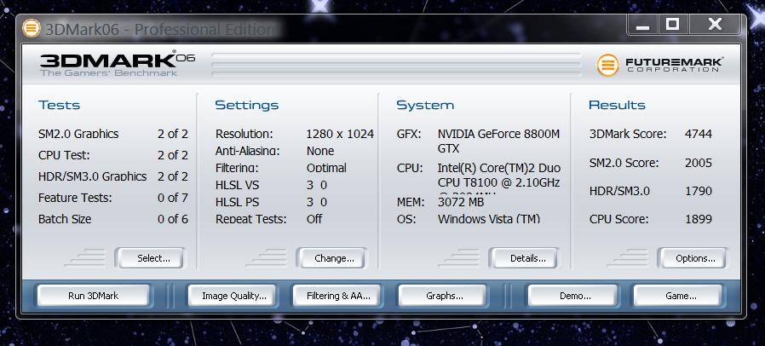Open system Details...
Screen dimensions: 765x346
pyautogui.click(x=524, y=258)
